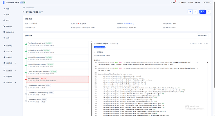Select the Update host status subtask
Viewport: 215px width, 116px height.
click(x=57, y=101)
